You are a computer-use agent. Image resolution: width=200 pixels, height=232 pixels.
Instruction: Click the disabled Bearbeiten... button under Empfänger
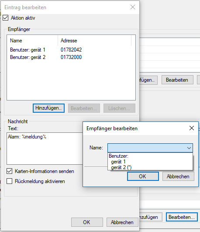pyautogui.click(x=84, y=108)
